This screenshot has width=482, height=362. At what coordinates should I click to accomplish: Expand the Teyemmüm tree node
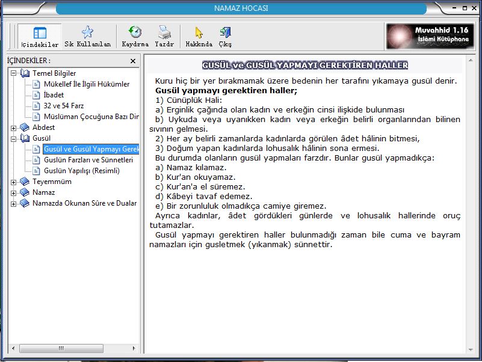13,182
